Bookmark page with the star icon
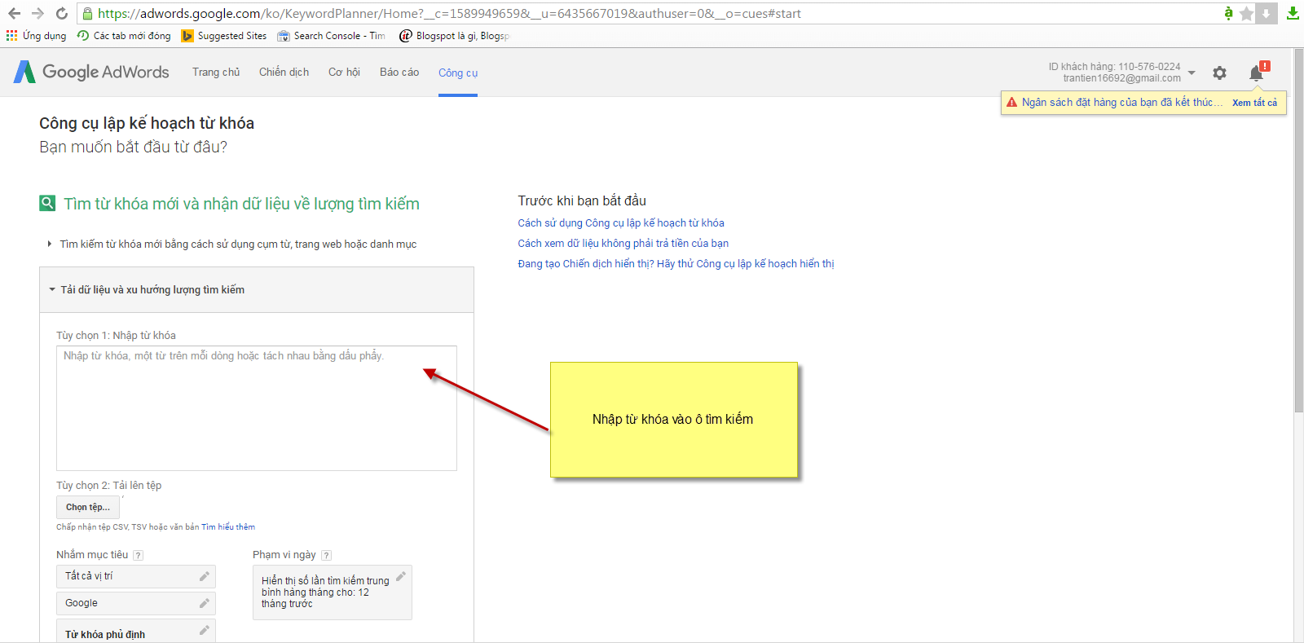The height and width of the screenshot is (643, 1304). pyautogui.click(x=1246, y=14)
